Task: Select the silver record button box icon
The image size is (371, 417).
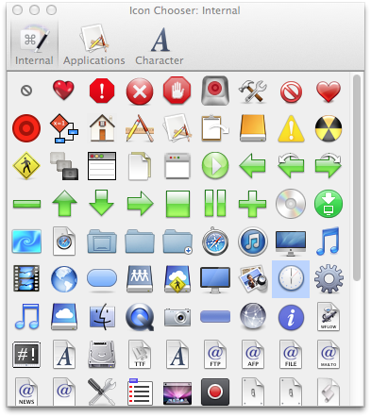Action: click(x=215, y=91)
